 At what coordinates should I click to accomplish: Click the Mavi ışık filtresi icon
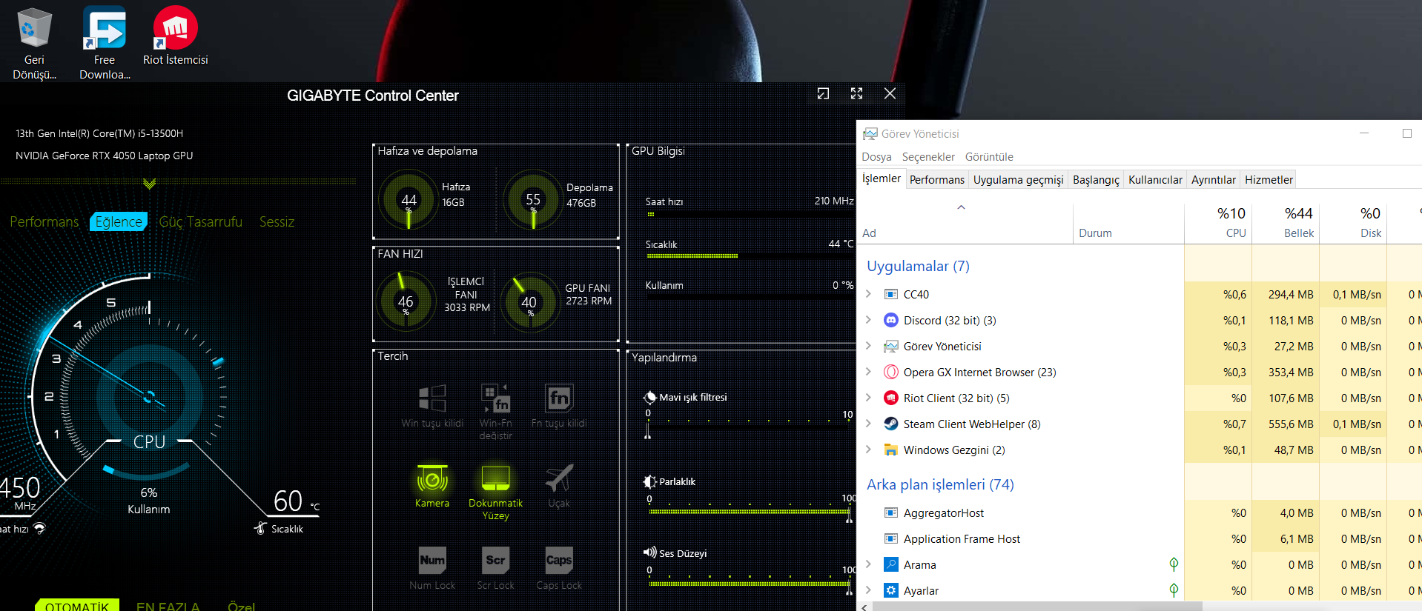coord(650,397)
